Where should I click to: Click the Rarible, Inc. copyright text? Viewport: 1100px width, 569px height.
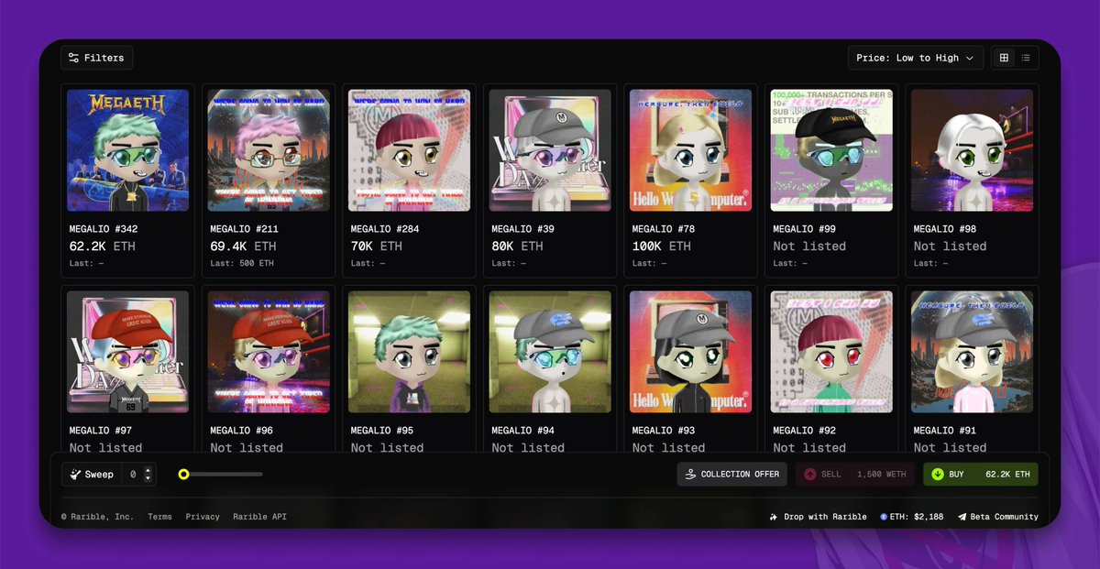click(98, 517)
